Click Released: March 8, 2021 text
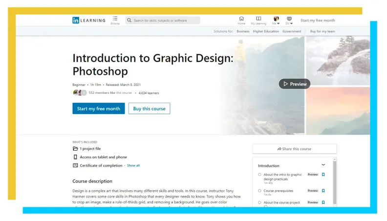The height and width of the screenshot is (221, 387). click(123, 85)
